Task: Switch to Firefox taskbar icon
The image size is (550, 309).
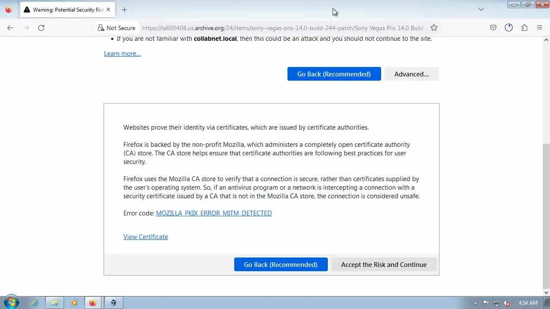Action: click(93, 303)
